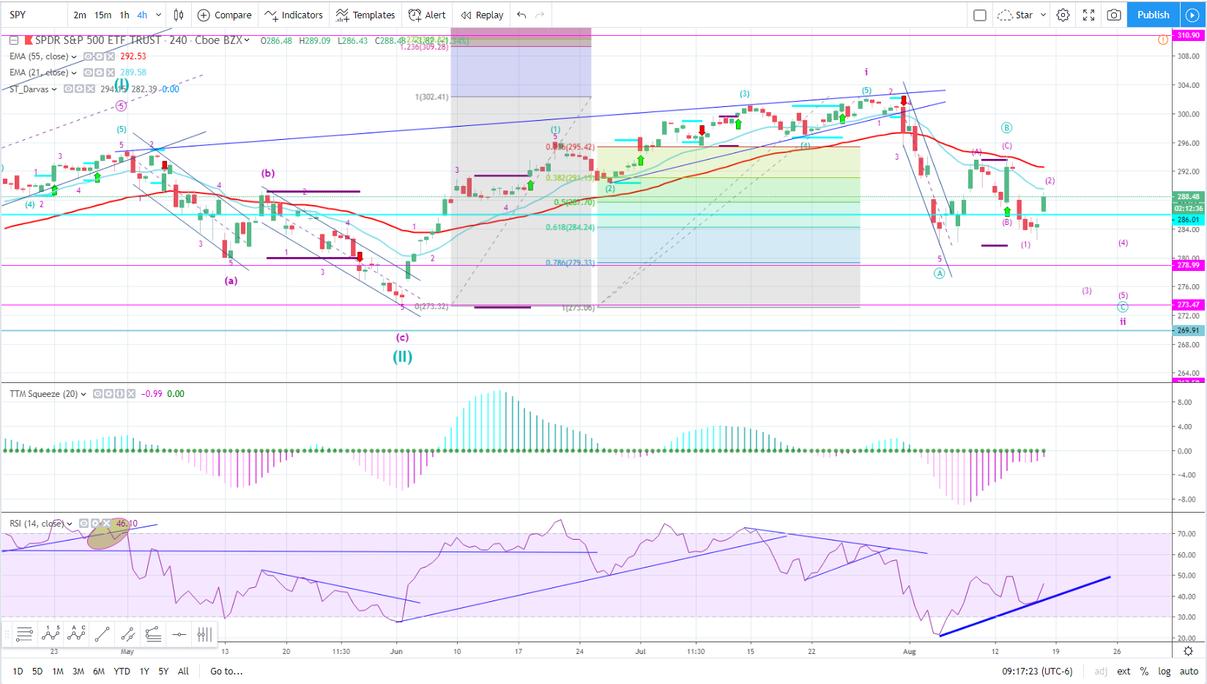
Task: Expand the RSI (14, close) dropdown
Action: pos(70,524)
